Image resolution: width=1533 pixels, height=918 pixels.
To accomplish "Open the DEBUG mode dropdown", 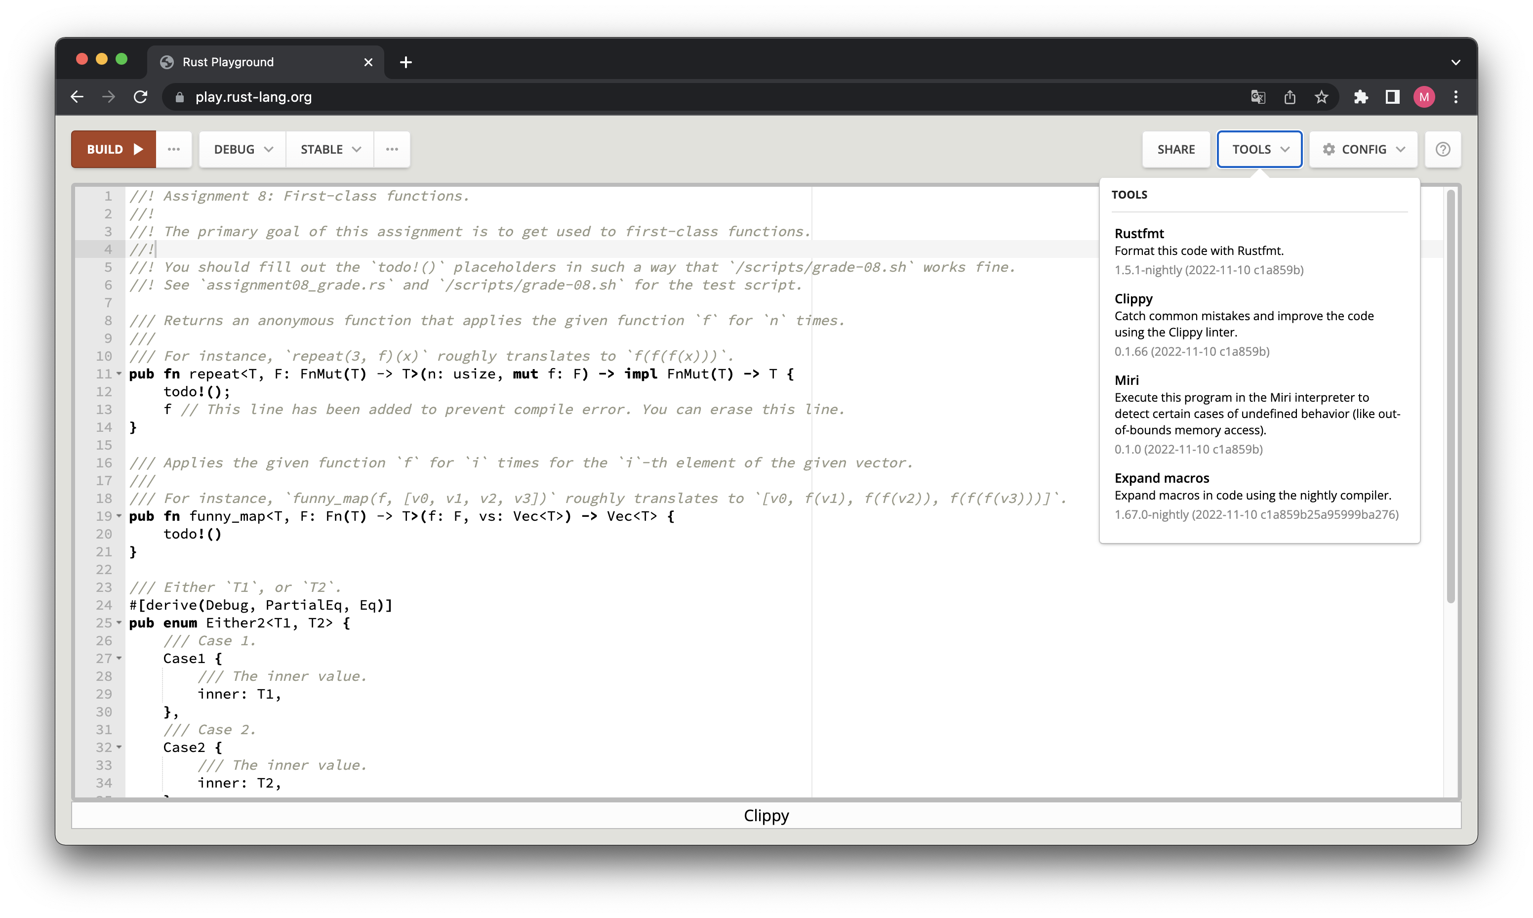I will (x=241, y=148).
